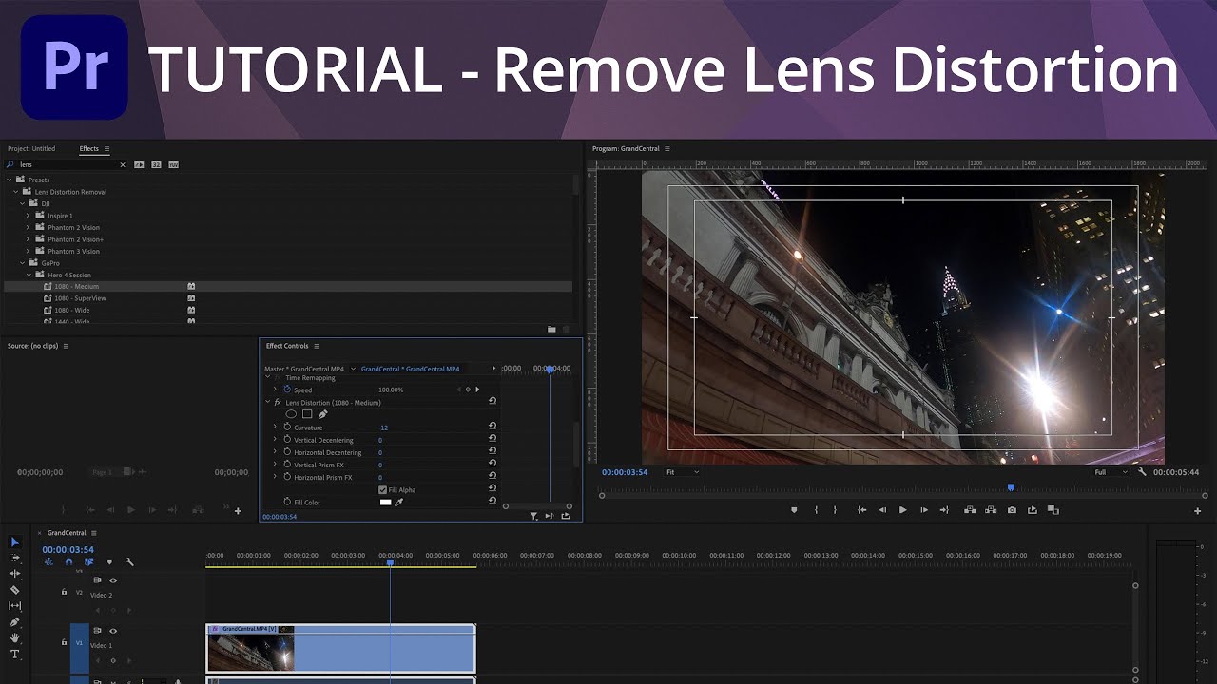Expand the Curvature property
This screenshot has width=1217, height=684.
276,427
